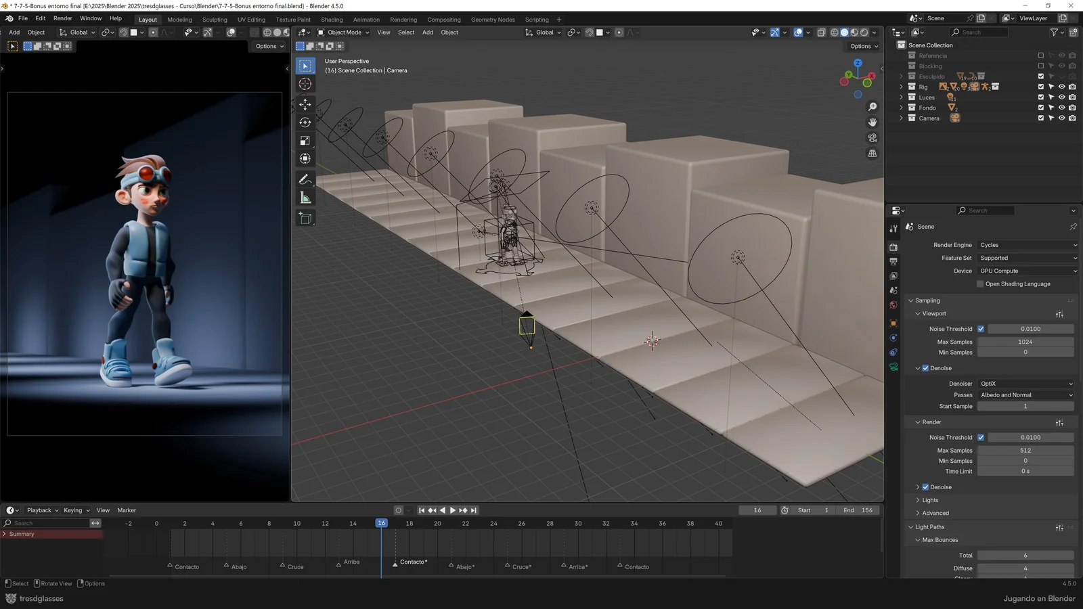Open the Denoiser dropdown set to OptiX

click(1025, 384)
